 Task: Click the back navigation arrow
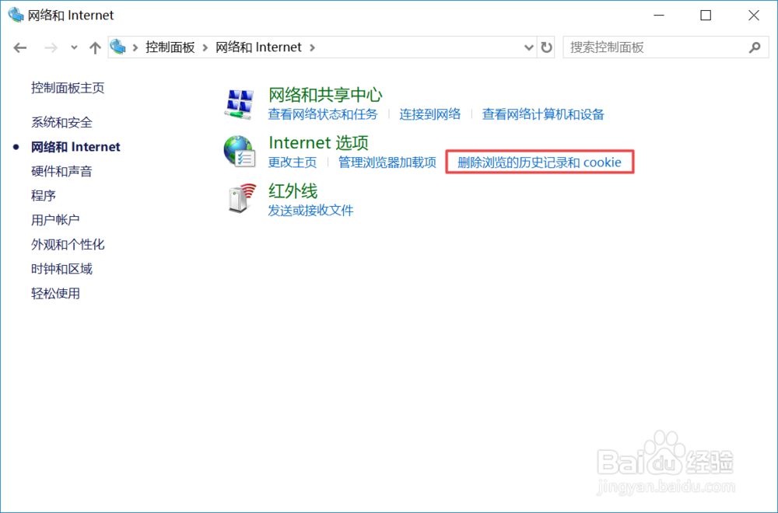coord(20,47)
